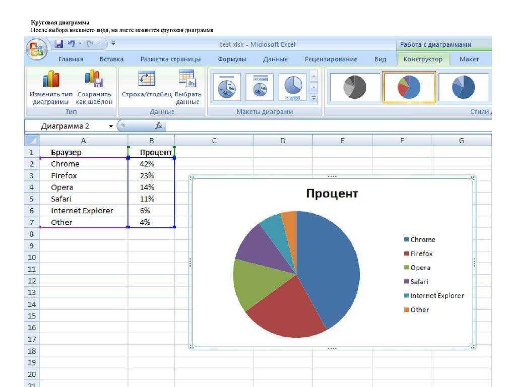Open Customize Quick Access Toolbar dropdown
Screen dimensions: 516x387
click(113, 43)
